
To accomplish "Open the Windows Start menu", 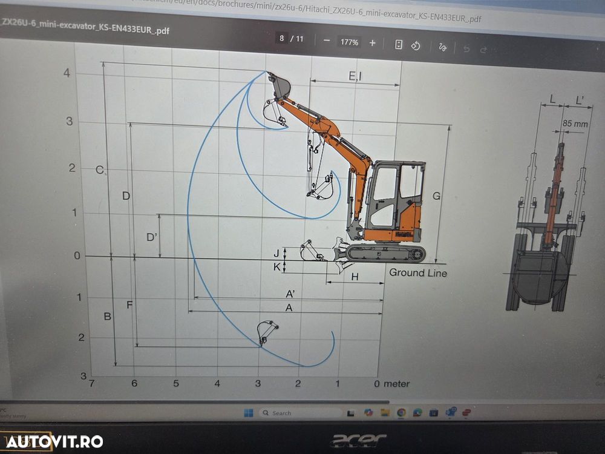I will tap(249, 413).
